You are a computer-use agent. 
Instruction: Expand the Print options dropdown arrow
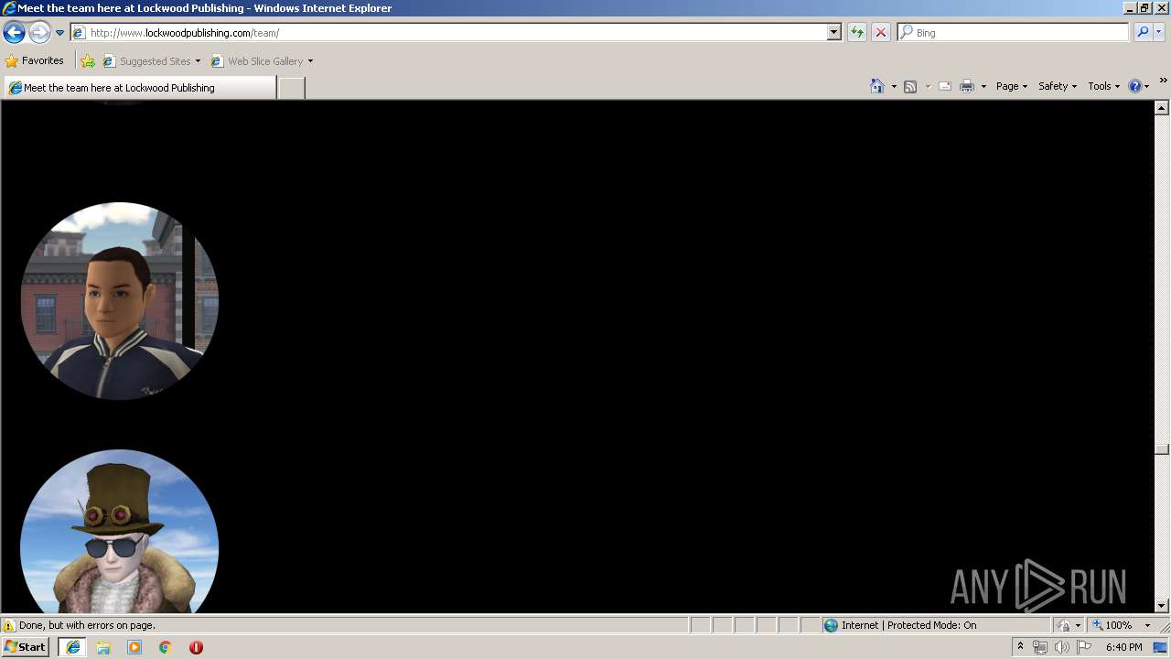click(984, 86)
